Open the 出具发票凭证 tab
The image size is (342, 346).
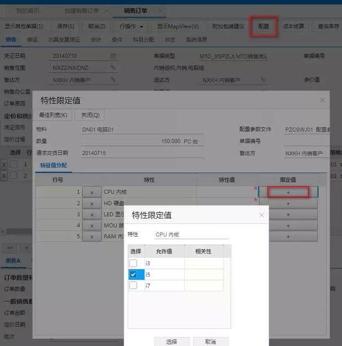(x=65, y=40)
